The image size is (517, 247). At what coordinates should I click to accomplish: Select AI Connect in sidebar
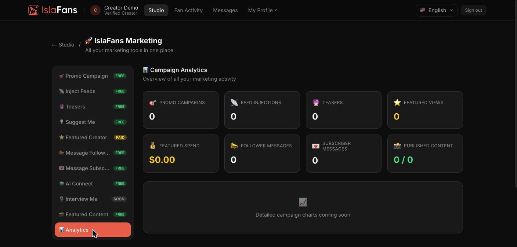pos(93,184)
